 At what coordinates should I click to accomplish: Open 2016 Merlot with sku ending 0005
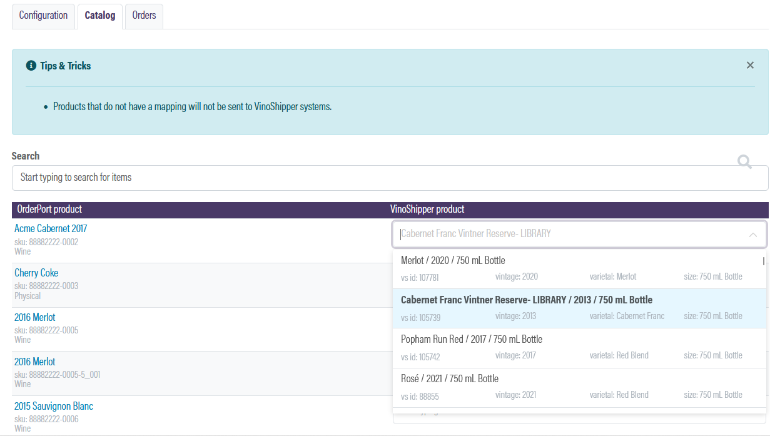pyautogui.click(x=35, y=317)
